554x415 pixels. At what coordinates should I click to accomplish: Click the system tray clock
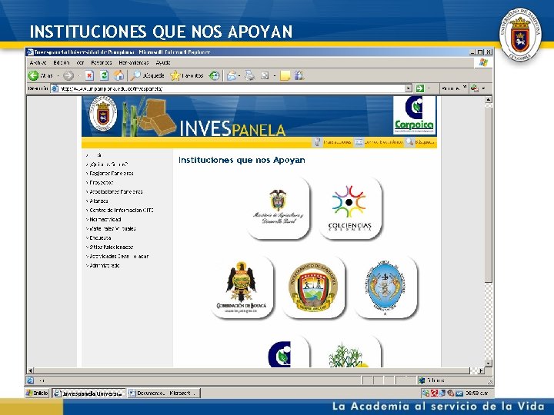(477, 393)
